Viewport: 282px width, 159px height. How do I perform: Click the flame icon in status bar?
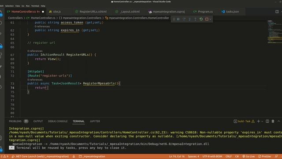point(74,156)
